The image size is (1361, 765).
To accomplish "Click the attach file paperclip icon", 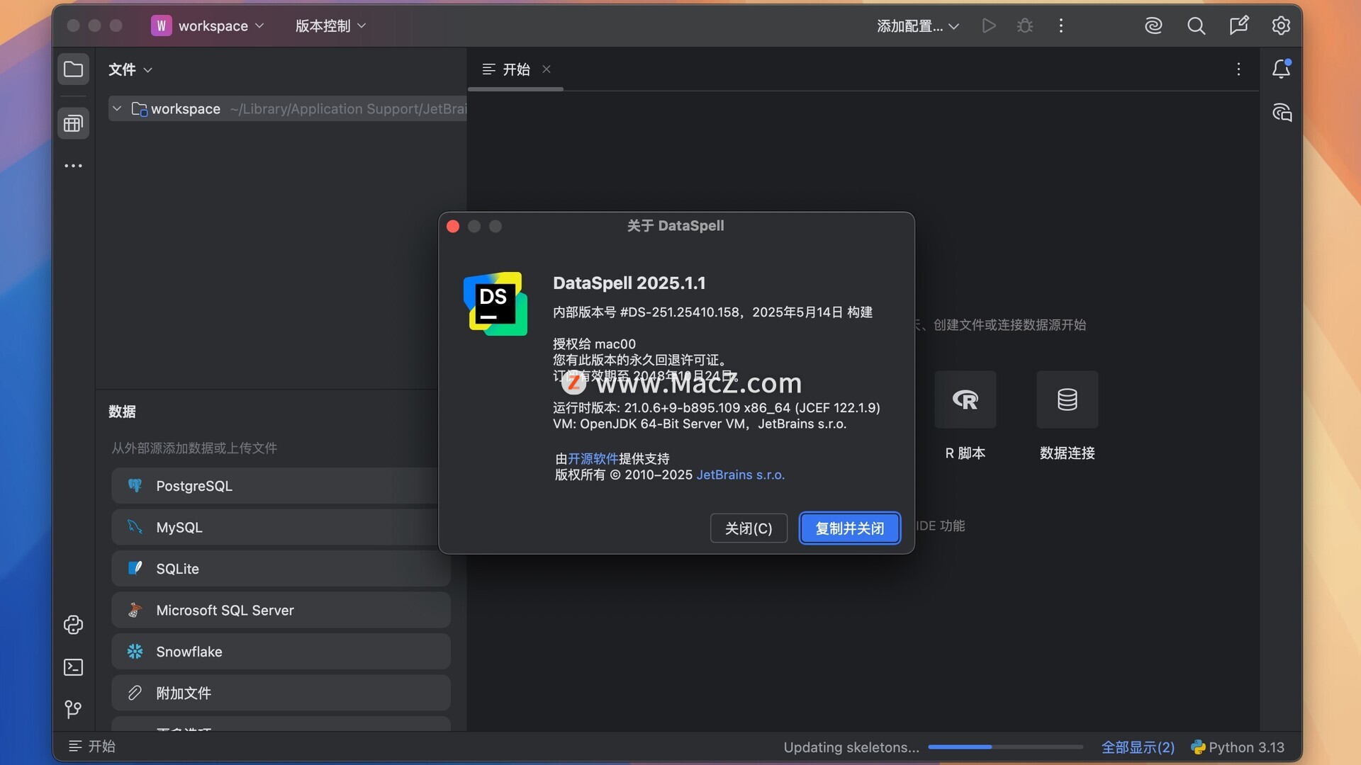I will point(135,693).
